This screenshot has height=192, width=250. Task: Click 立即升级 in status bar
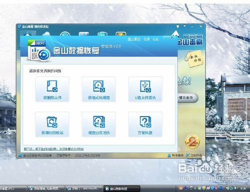point(194,156)
